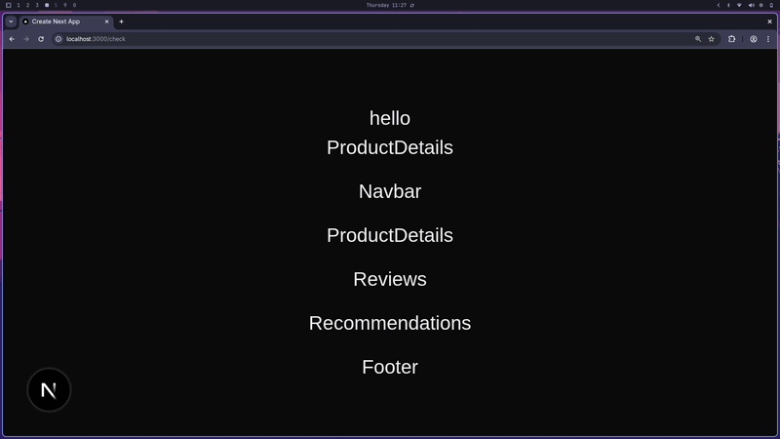Close the Create Next App tab

click(x=107, y=21)
